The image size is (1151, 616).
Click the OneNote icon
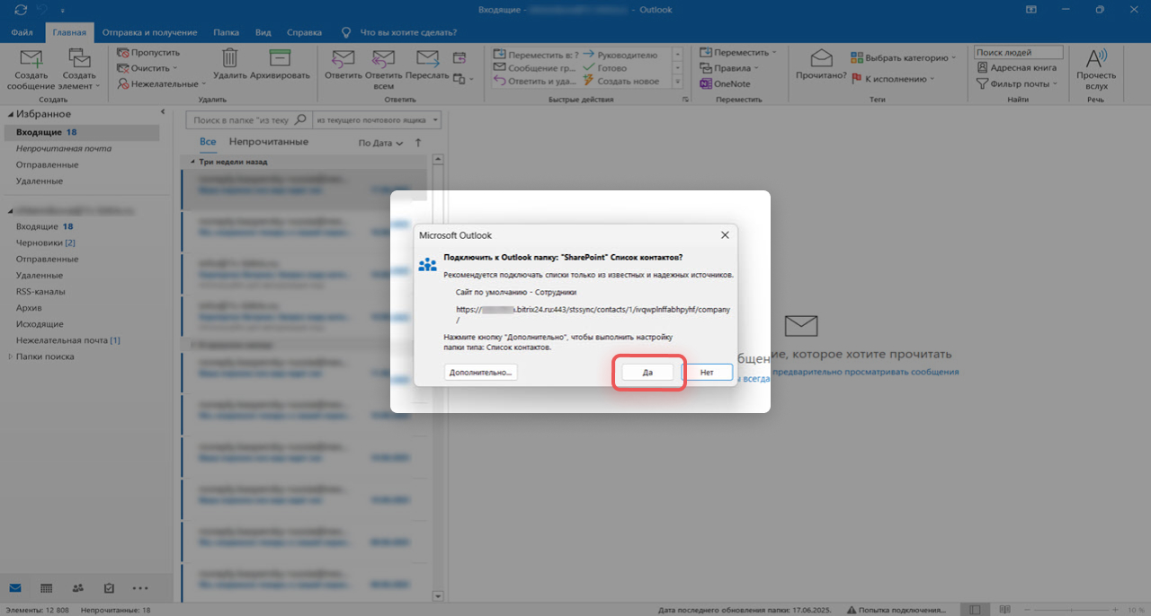click(706, 84)
